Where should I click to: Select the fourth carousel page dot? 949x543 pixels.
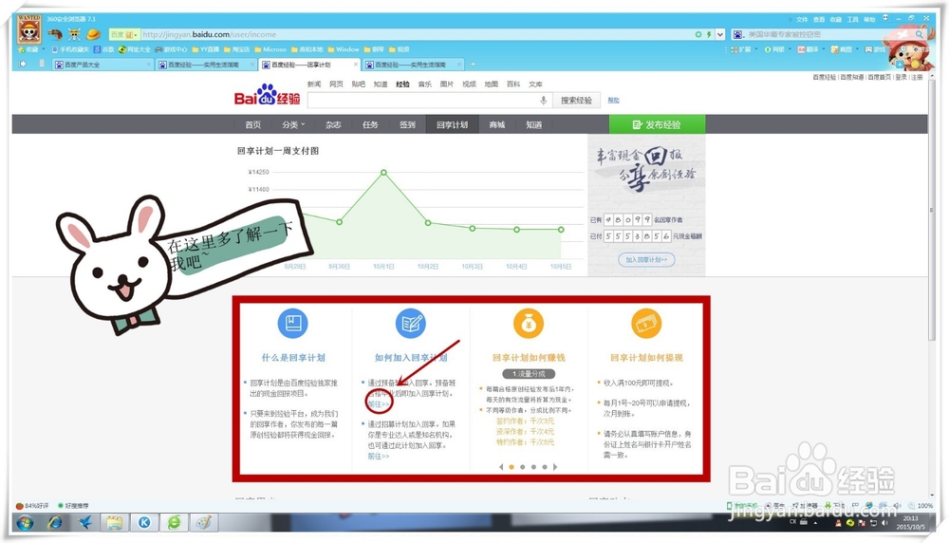[x=544, y=467]
